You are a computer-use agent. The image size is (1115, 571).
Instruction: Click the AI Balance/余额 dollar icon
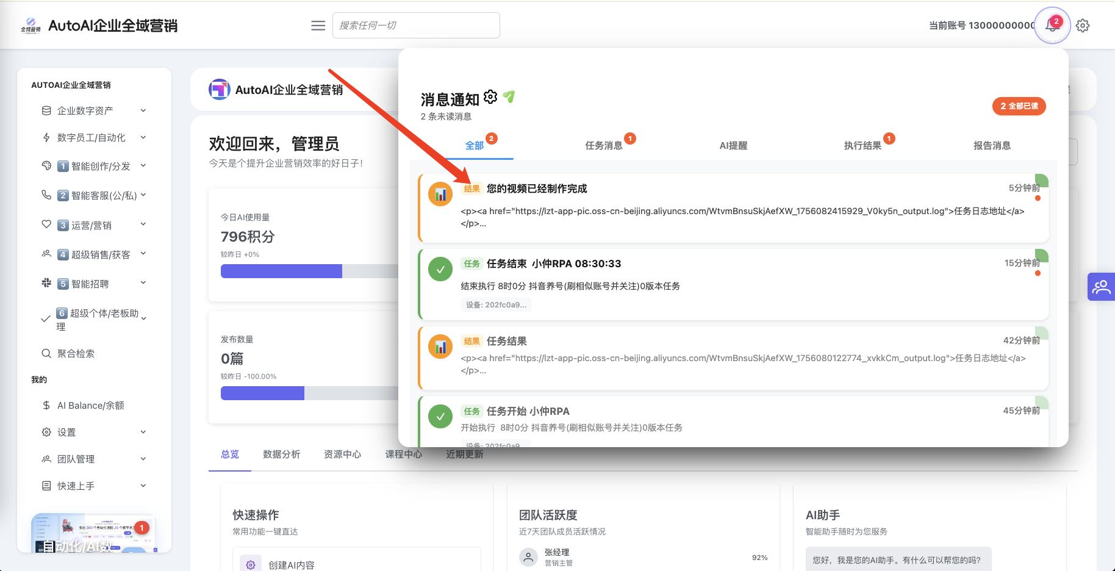coord(46,405)
